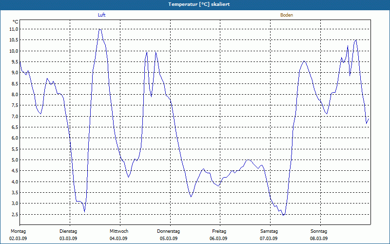Click the Freitag day label
Screen dimensions: 390x244
pos(219,231)
